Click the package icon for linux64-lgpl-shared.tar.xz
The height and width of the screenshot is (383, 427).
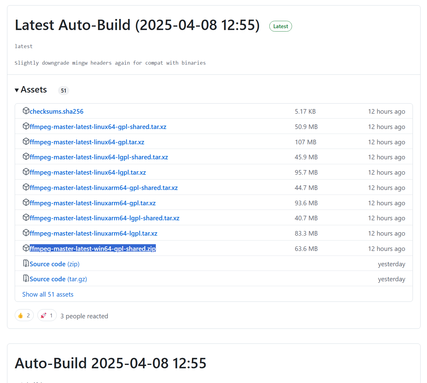[x=26, y=156]
